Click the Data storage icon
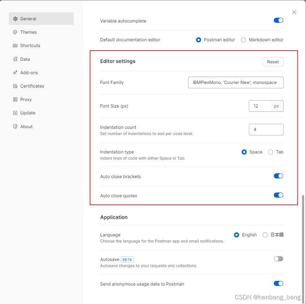306x304 pixels. [x=15, y=59]
